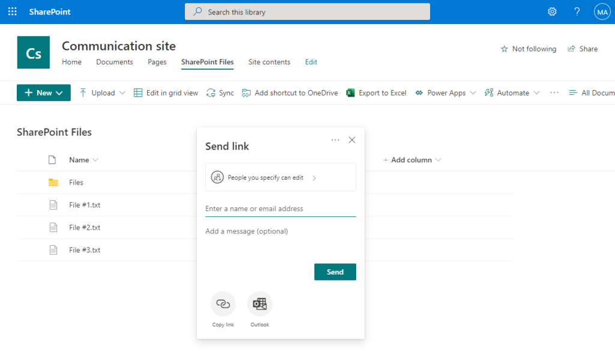Open the settings gear icon
Image resolution: width=615 pixels, height=351 pixels.
553,12
